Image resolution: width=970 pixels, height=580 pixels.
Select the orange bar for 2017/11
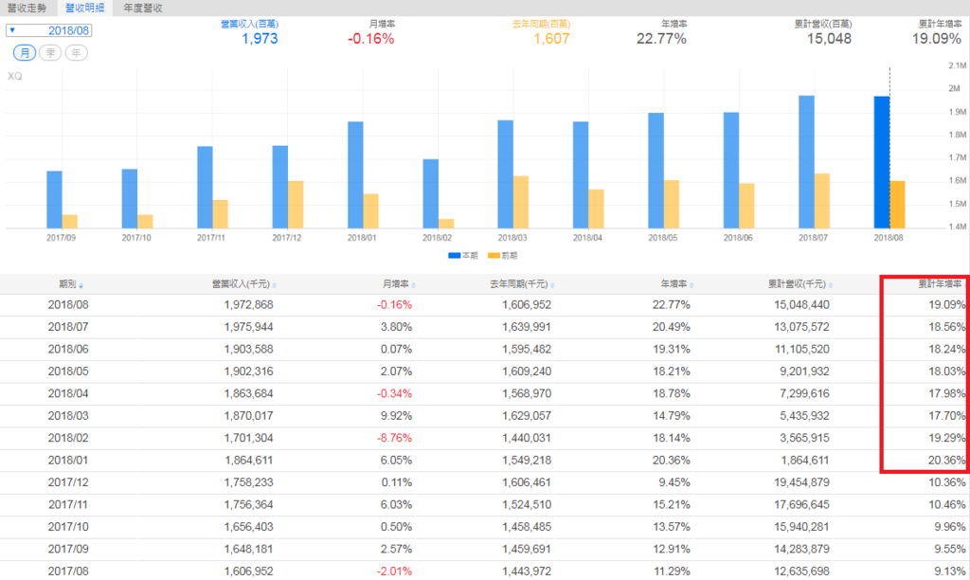(220, 214)
